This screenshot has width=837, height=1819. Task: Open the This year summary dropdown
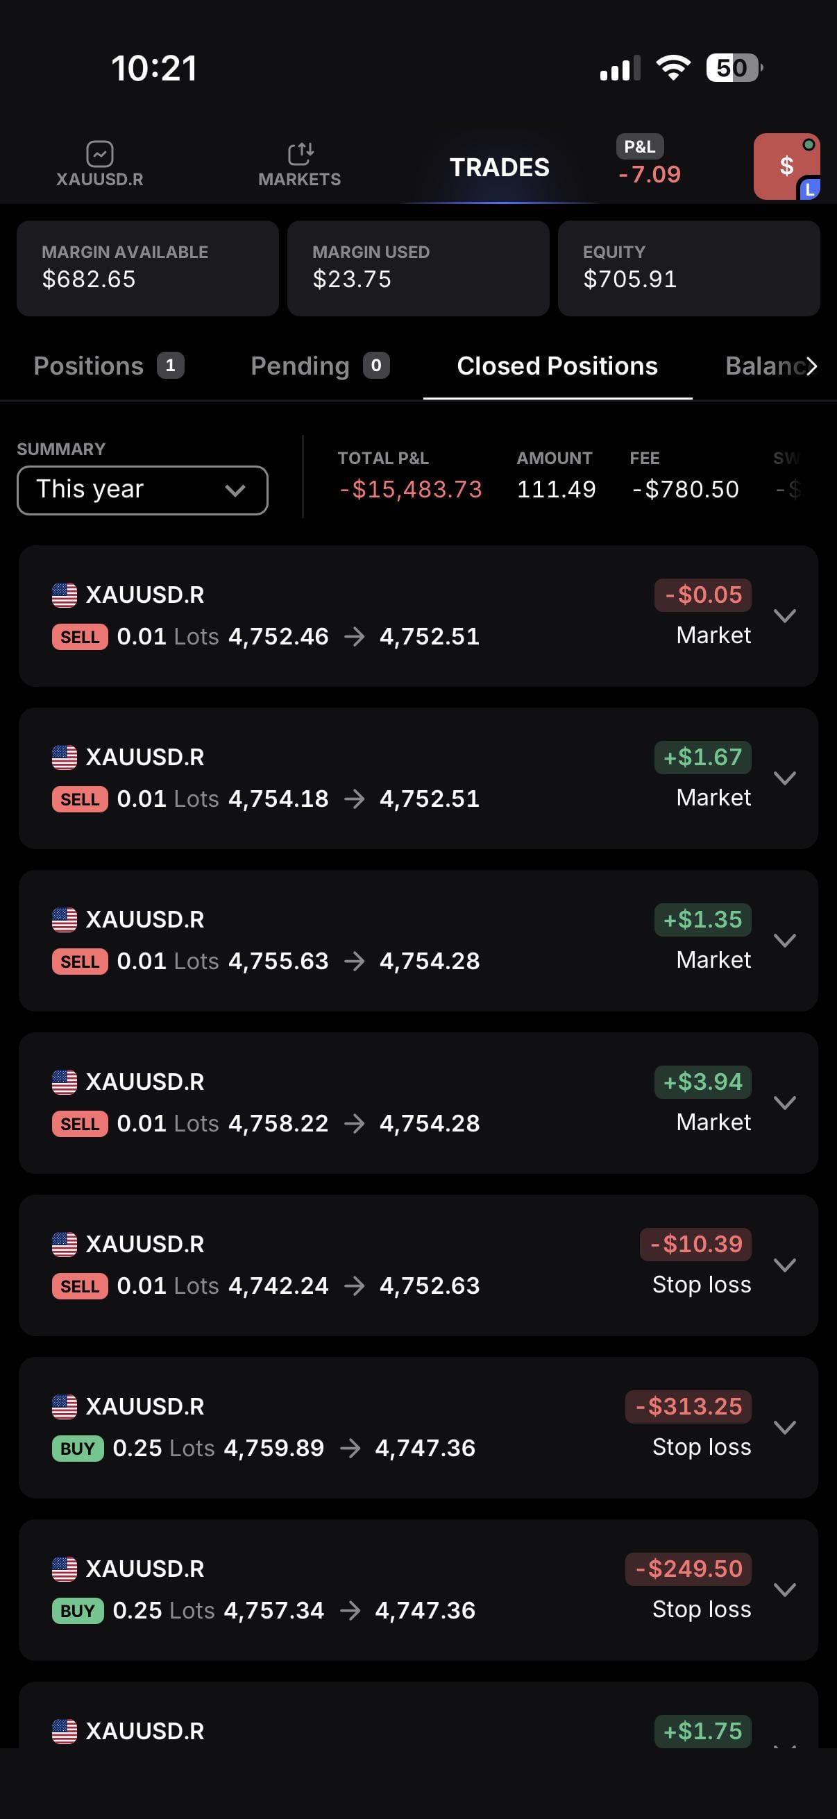click(142, 490)
